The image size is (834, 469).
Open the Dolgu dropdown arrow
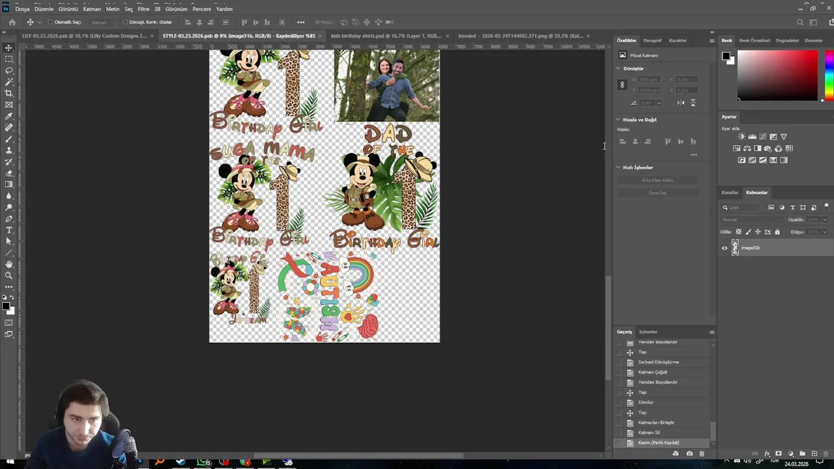click(824, 232)
